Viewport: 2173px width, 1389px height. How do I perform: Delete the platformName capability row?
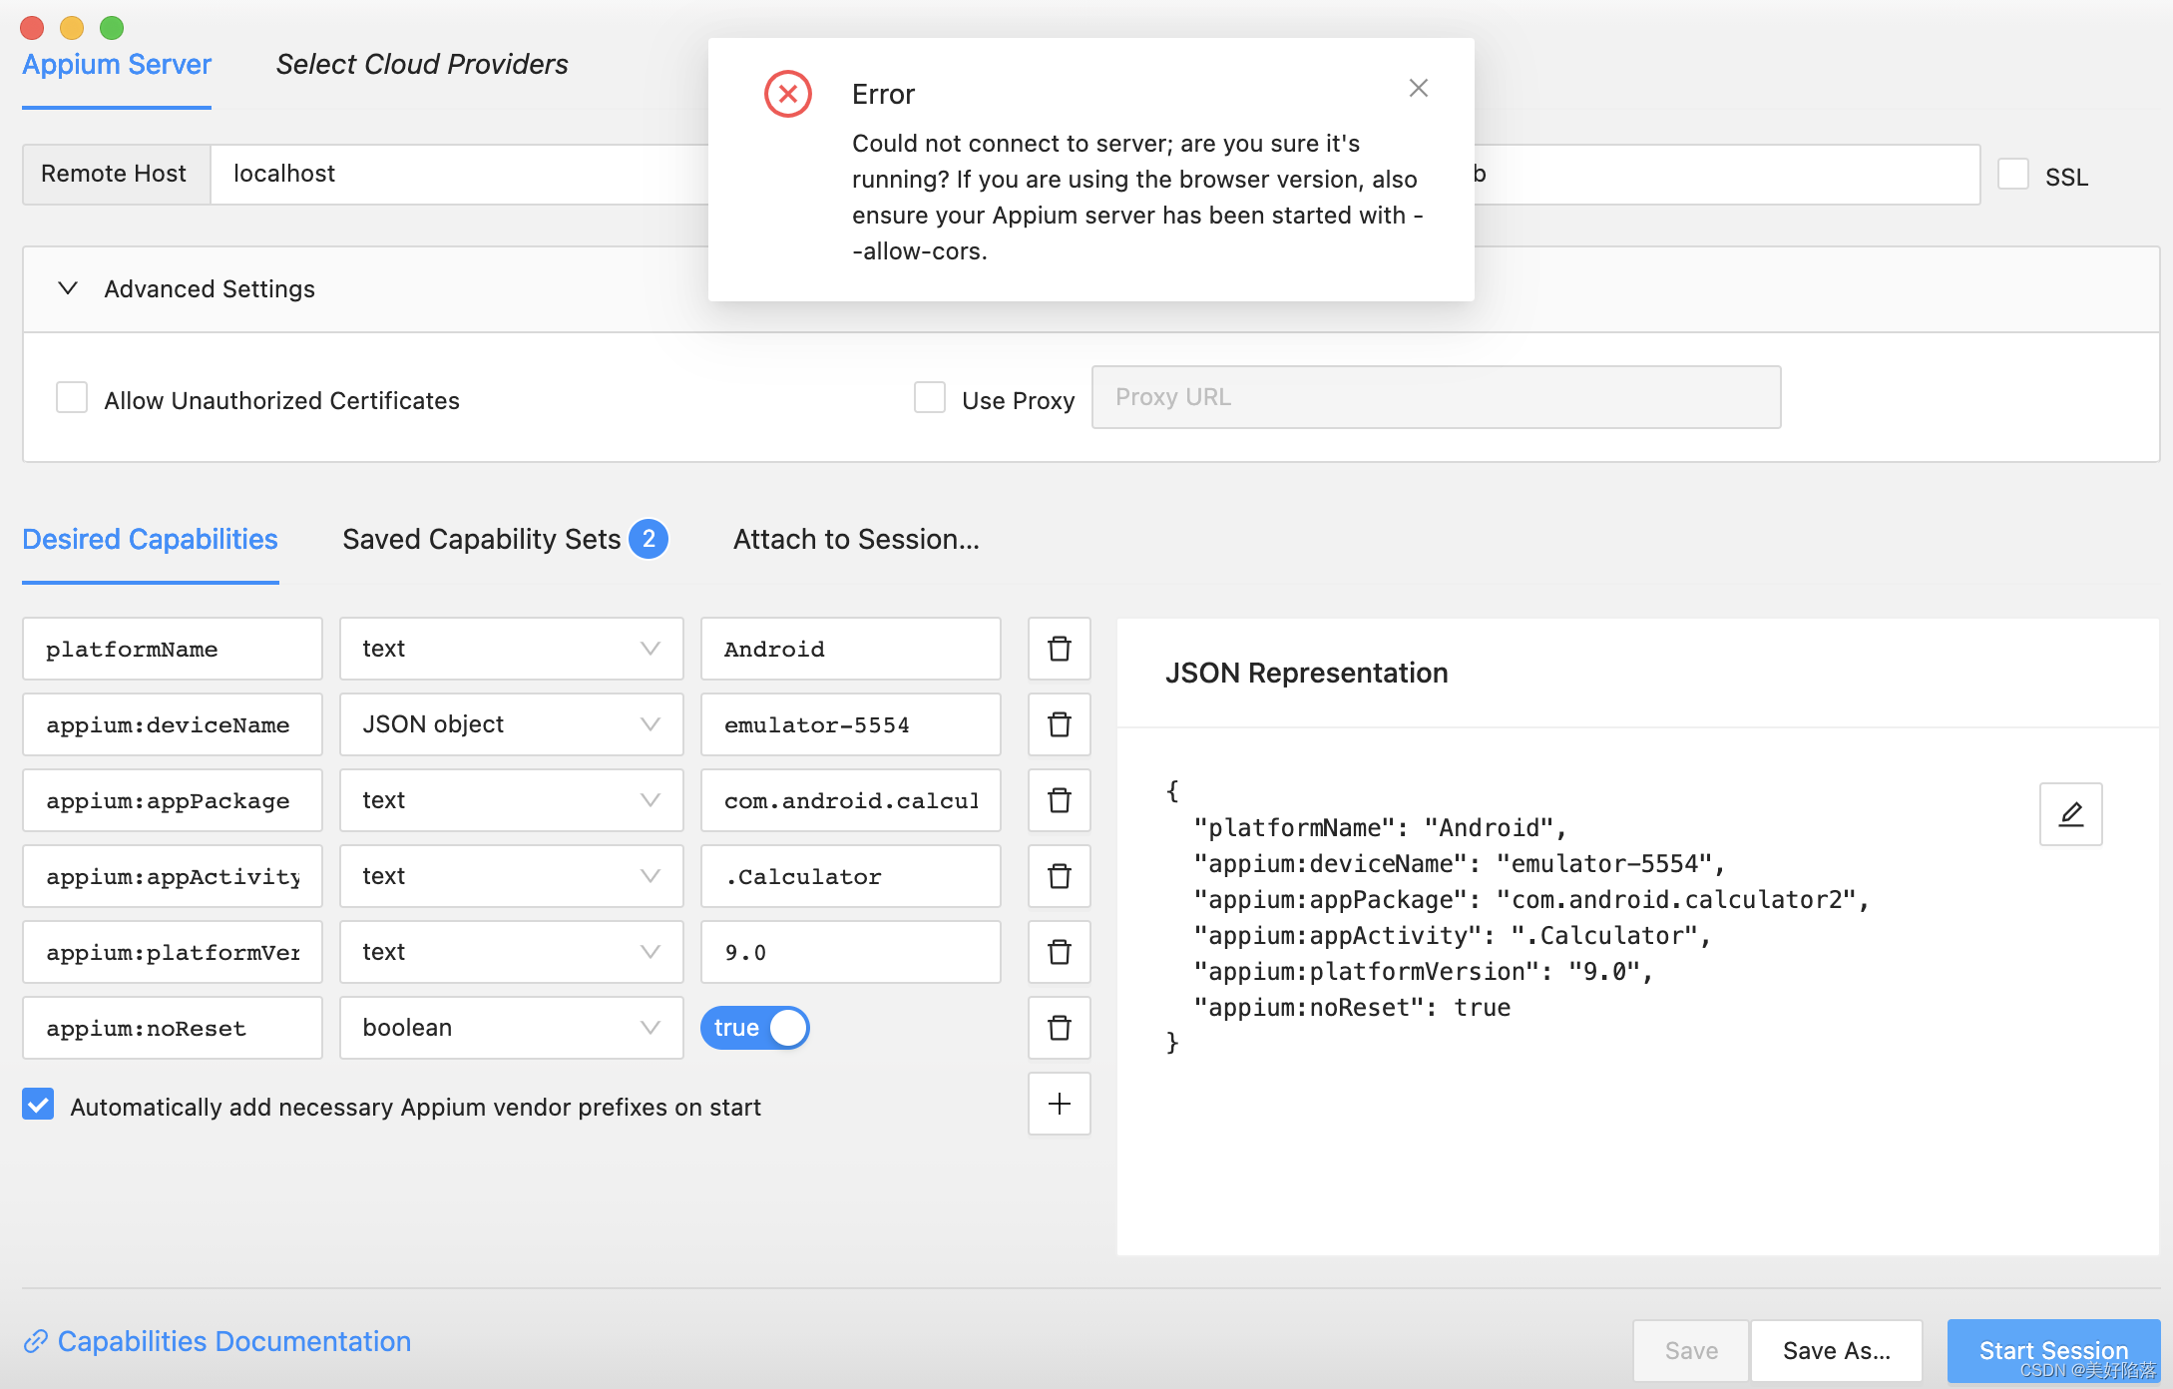click(1059, 649)
